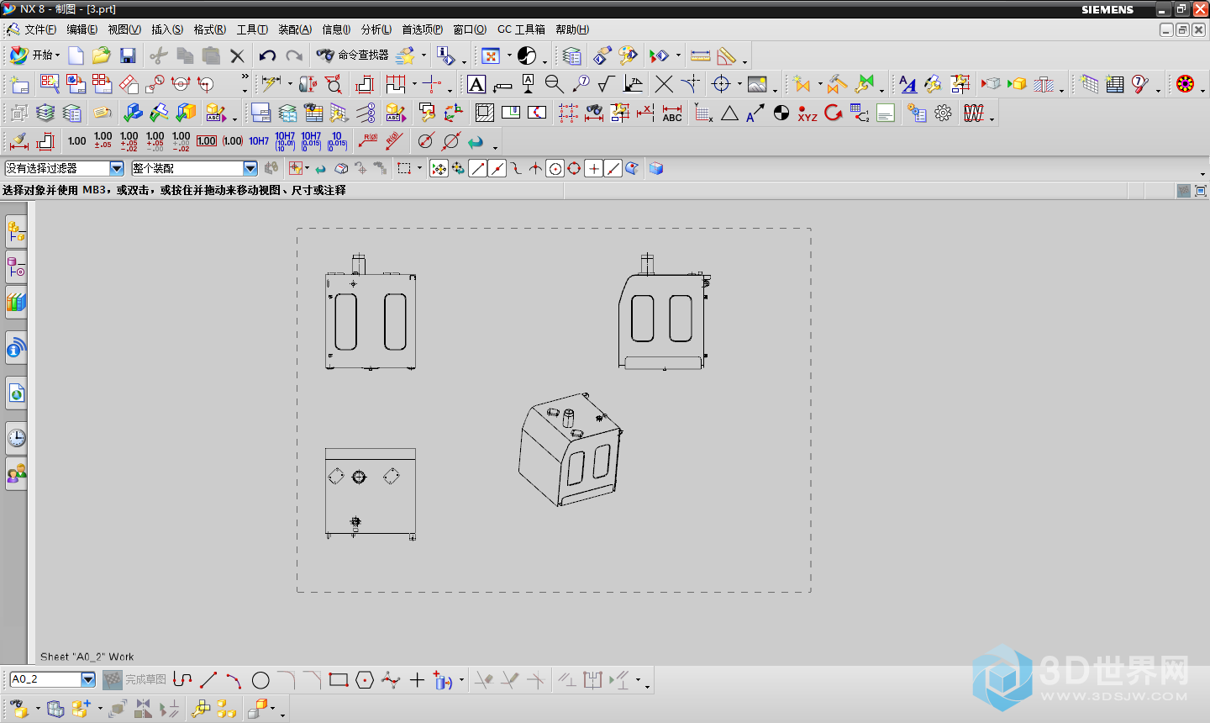This screenshot has height=723, width=1210.
Task: Click the diameter dimension circle icon
Action: [425, 141]
